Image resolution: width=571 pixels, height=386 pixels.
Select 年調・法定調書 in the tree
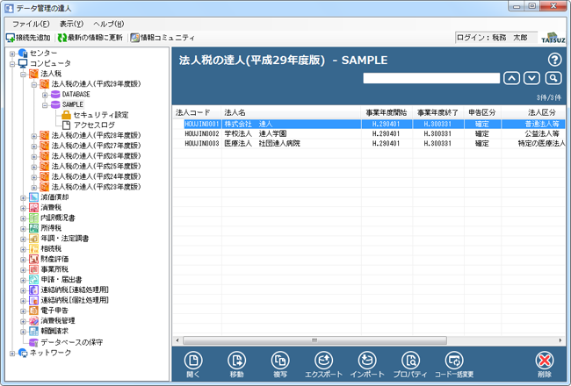(65, 239)
